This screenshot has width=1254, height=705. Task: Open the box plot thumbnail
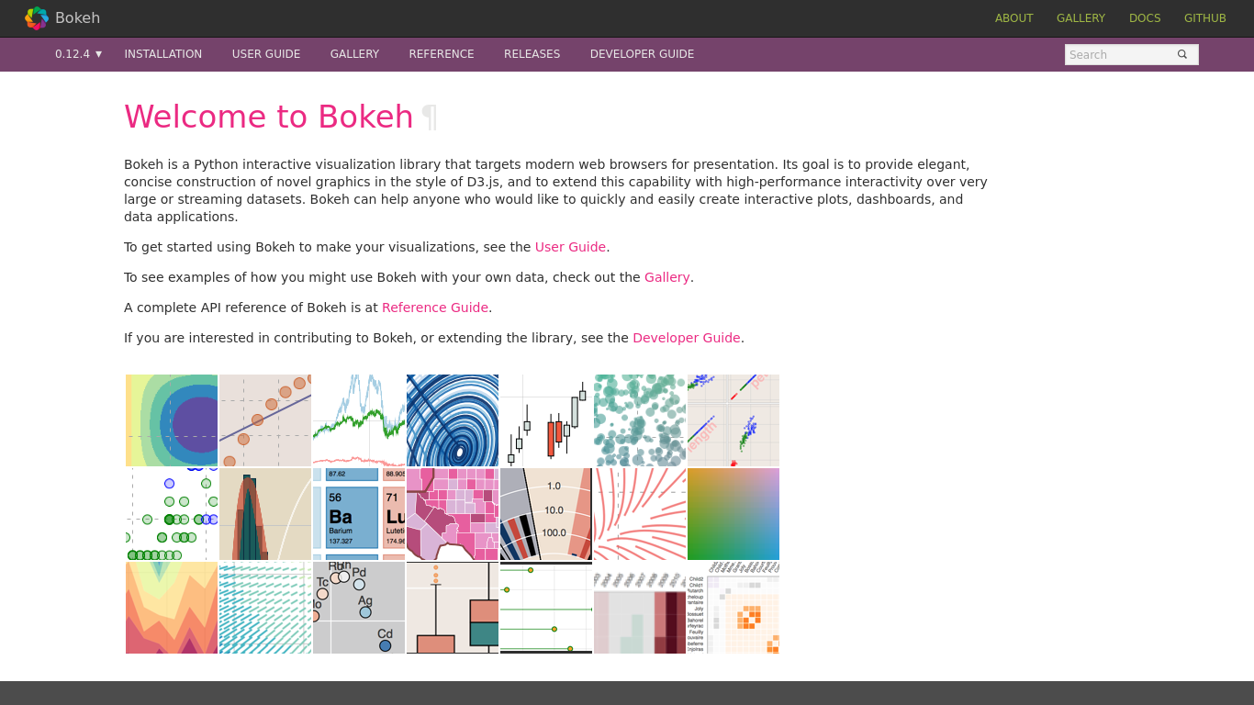pos(453,608)
